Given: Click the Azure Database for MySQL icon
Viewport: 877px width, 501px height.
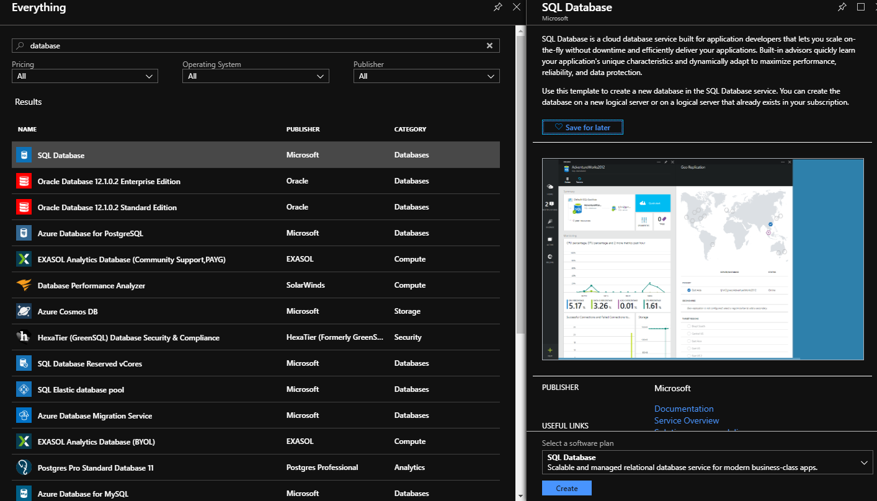Looking at the screenshot, I should (24, 494).
